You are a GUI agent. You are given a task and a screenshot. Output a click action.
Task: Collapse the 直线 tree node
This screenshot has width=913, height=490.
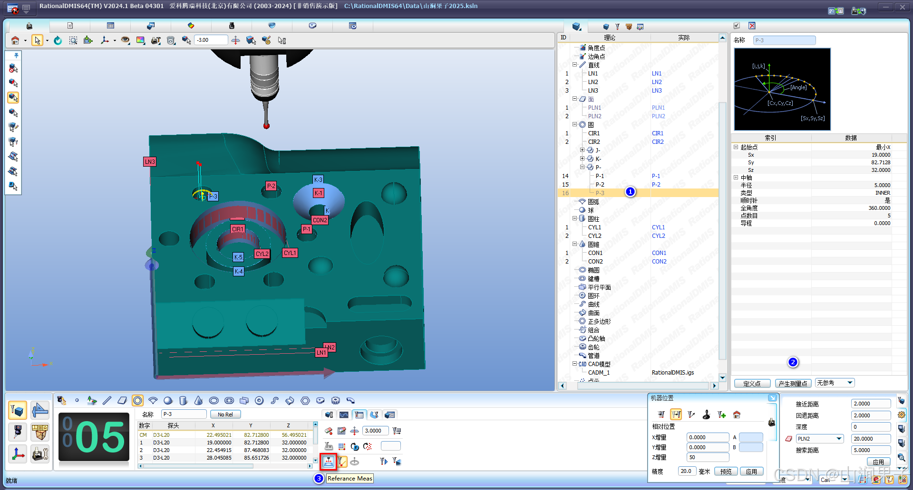[x=575, y=65]
